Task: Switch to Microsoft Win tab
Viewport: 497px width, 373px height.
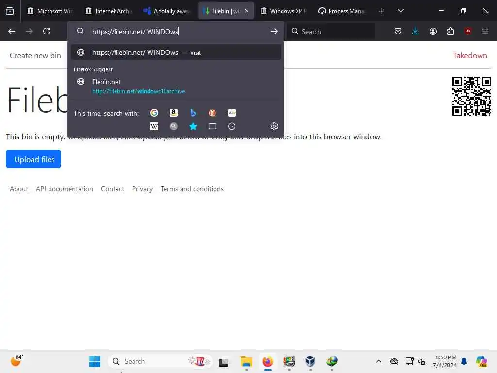Action: pos(50,11)
